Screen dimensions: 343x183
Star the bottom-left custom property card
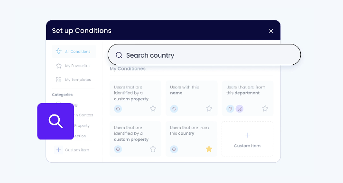153,149
